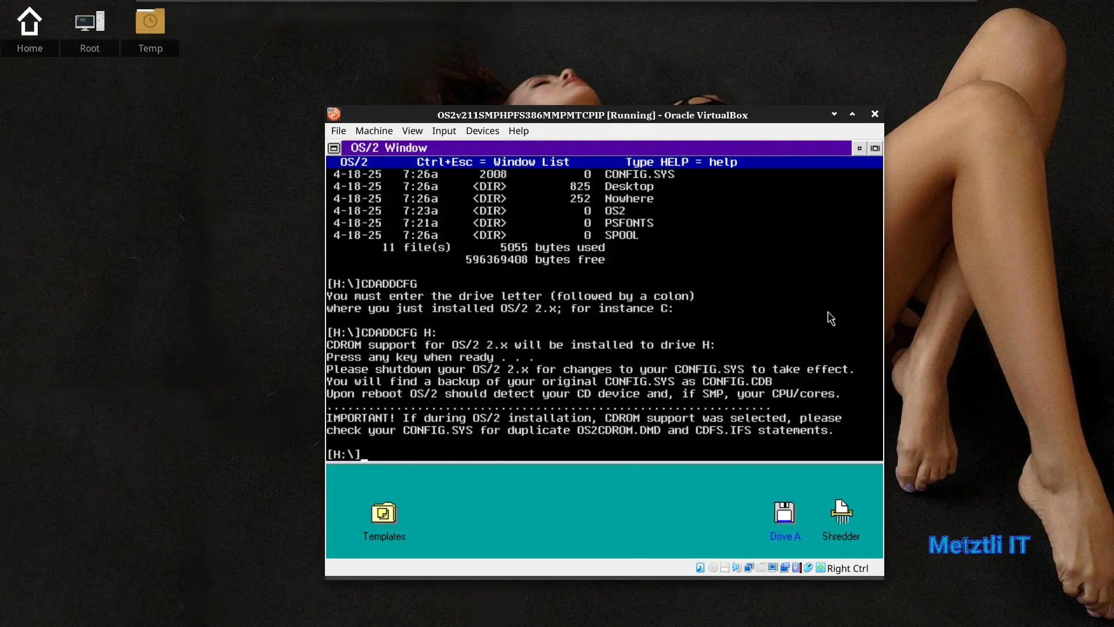Click the keyboard capture arrow icon
Viewport: 1114px width, 627px height.
820,568
